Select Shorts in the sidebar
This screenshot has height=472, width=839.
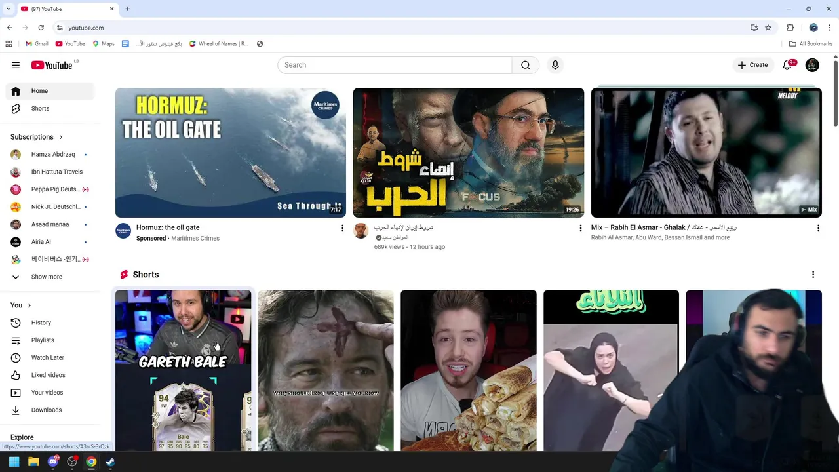pos(50,108)
